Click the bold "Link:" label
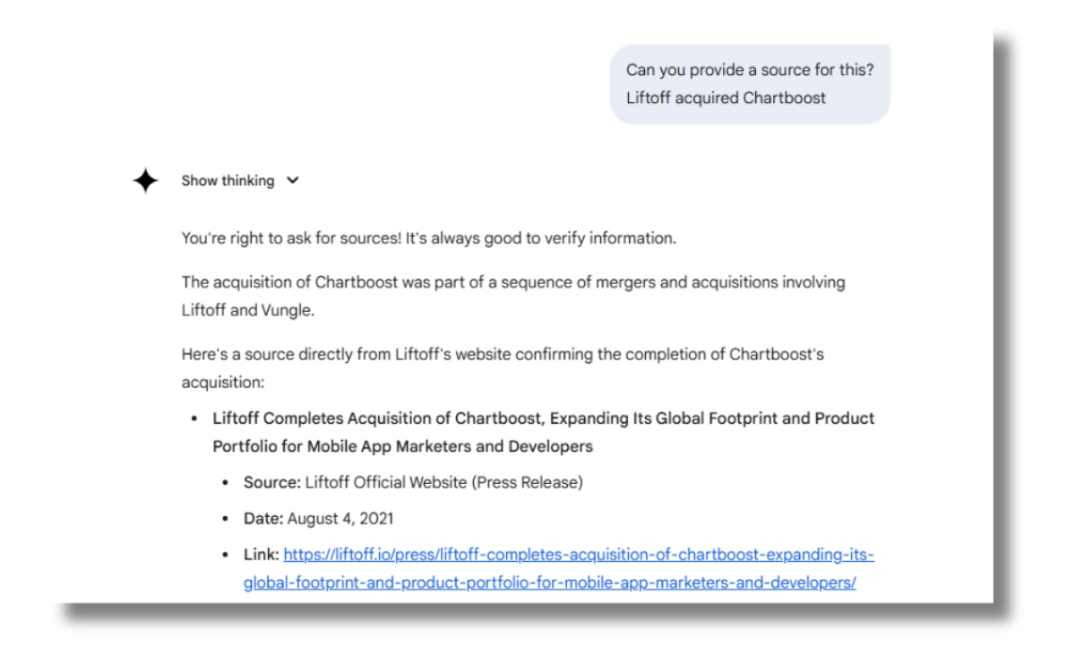The image size is (1075, 647). (262, 555)
